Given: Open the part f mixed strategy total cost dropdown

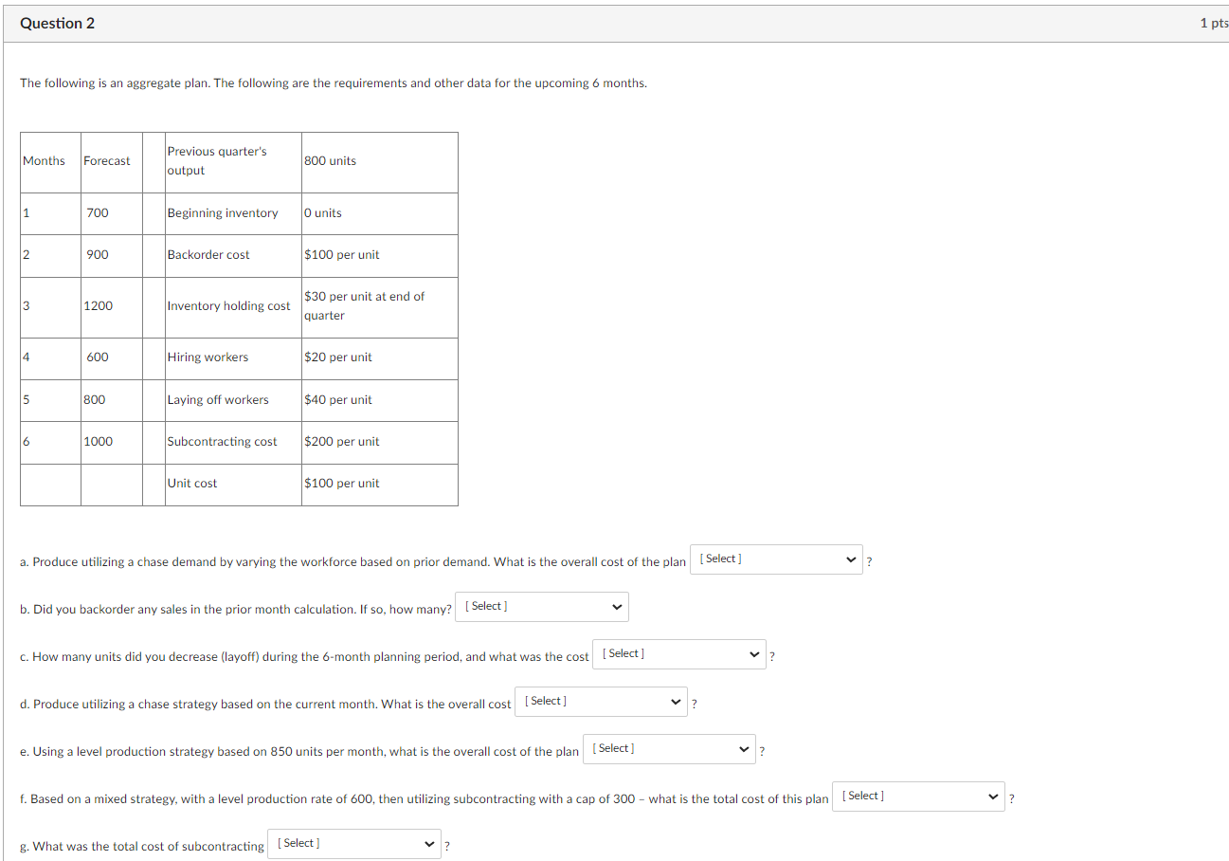Looking at the screenshot, I should (917, 796).
